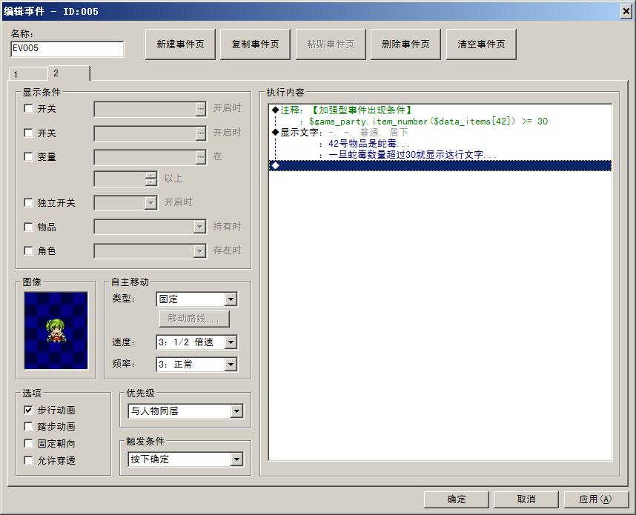The height and width of the screenshot is (515, 636).
Task: Select the 注释 加强型事件出现条件 command line
Action: [x=440, y=110]
